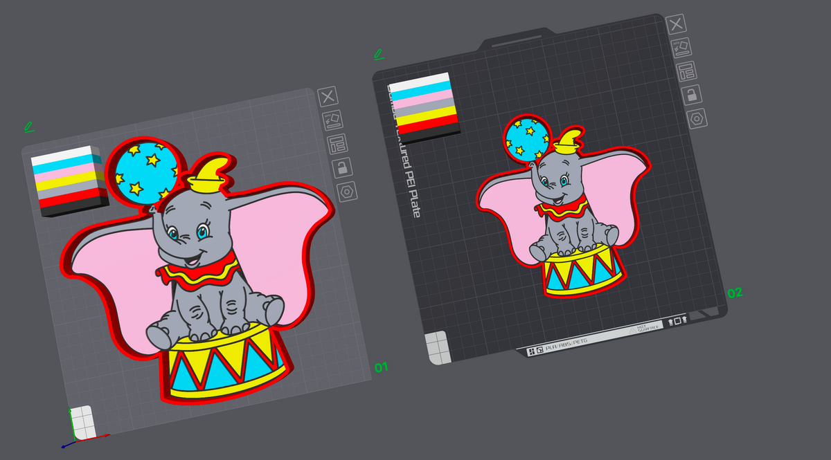Arrange objects on plate 02
This screenshot has width=831, height=460.
[686, 71]
